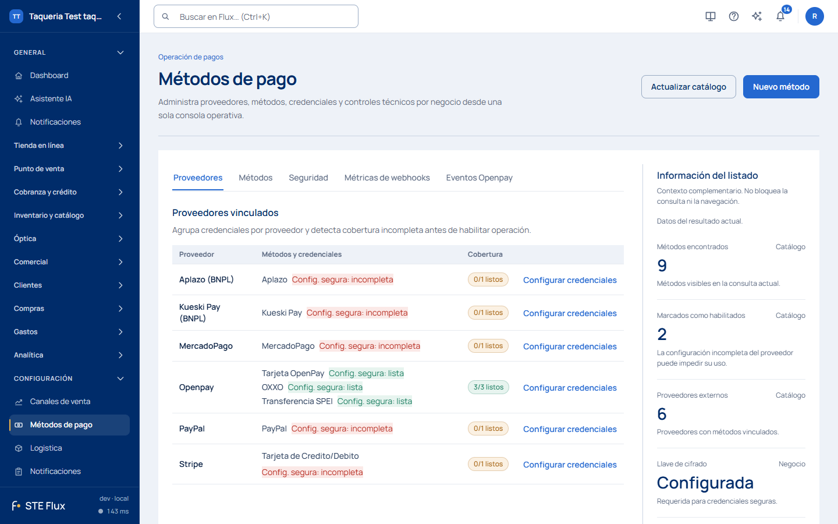
Task: Click the PayPal 0/1 listos badge
Action: point(488,429)
